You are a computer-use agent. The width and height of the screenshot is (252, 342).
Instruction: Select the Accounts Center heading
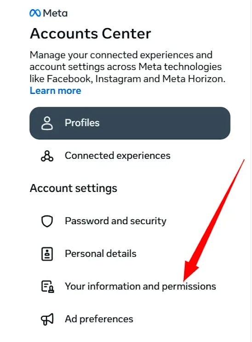91,34
